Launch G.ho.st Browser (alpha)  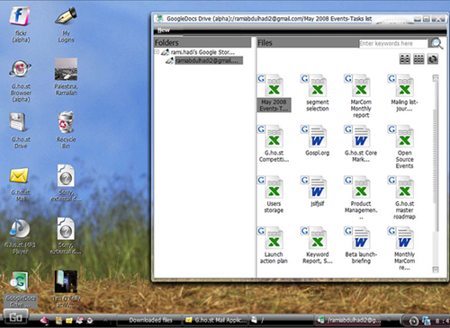coord(21,81)
